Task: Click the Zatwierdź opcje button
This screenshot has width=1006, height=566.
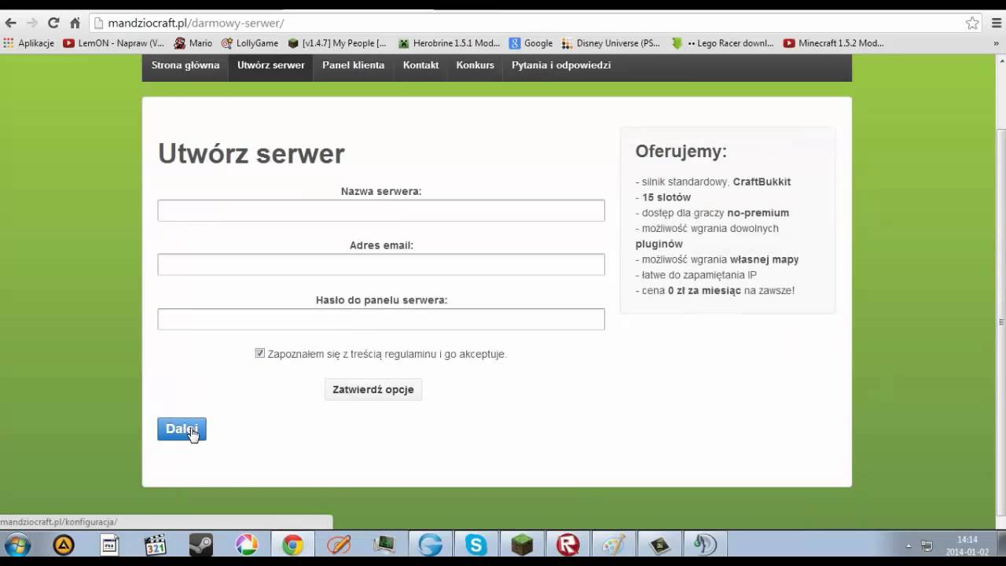Action: pos(373,389)
